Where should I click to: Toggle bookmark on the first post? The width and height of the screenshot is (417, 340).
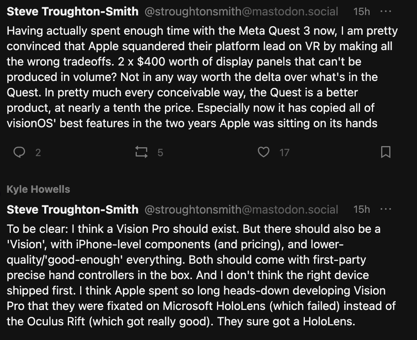click(x=386, y=152)
